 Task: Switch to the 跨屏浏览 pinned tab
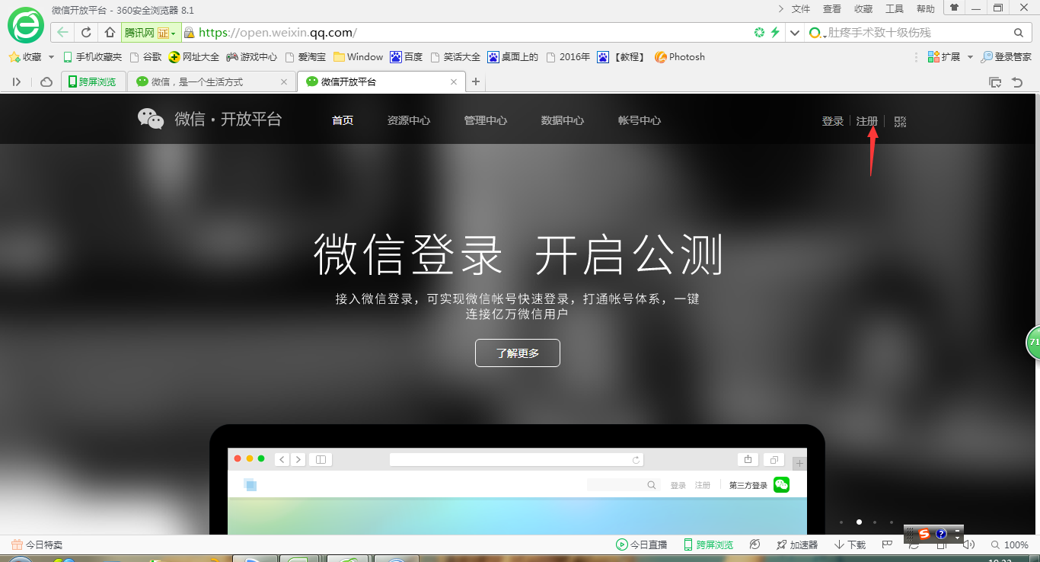(x=94, y=81)
